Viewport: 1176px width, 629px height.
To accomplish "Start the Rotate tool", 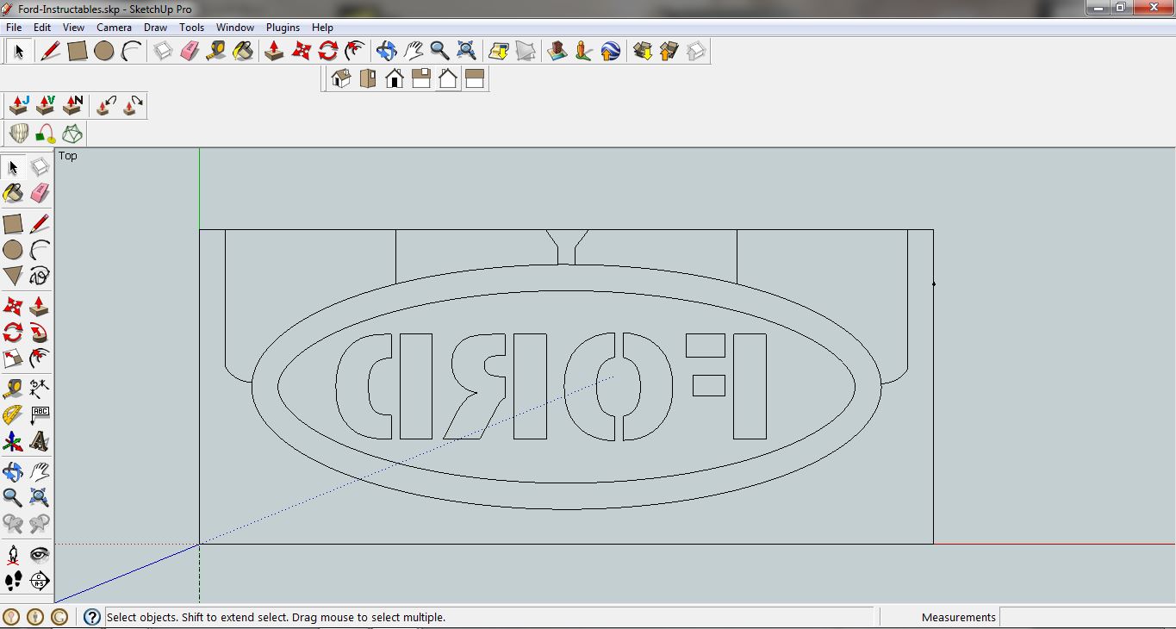I will tap(327, 51).
